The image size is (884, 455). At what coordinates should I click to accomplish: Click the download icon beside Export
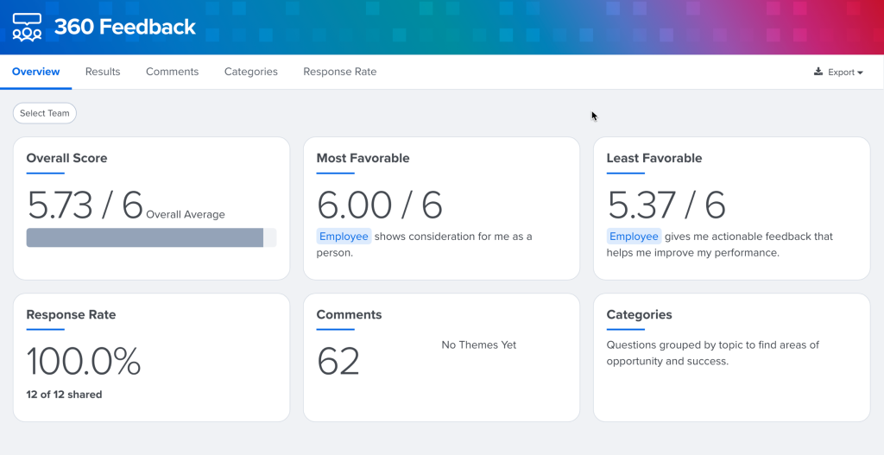(818, 73)
